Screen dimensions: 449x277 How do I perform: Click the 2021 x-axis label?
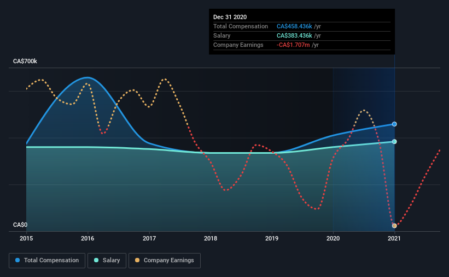pos(394,238)
